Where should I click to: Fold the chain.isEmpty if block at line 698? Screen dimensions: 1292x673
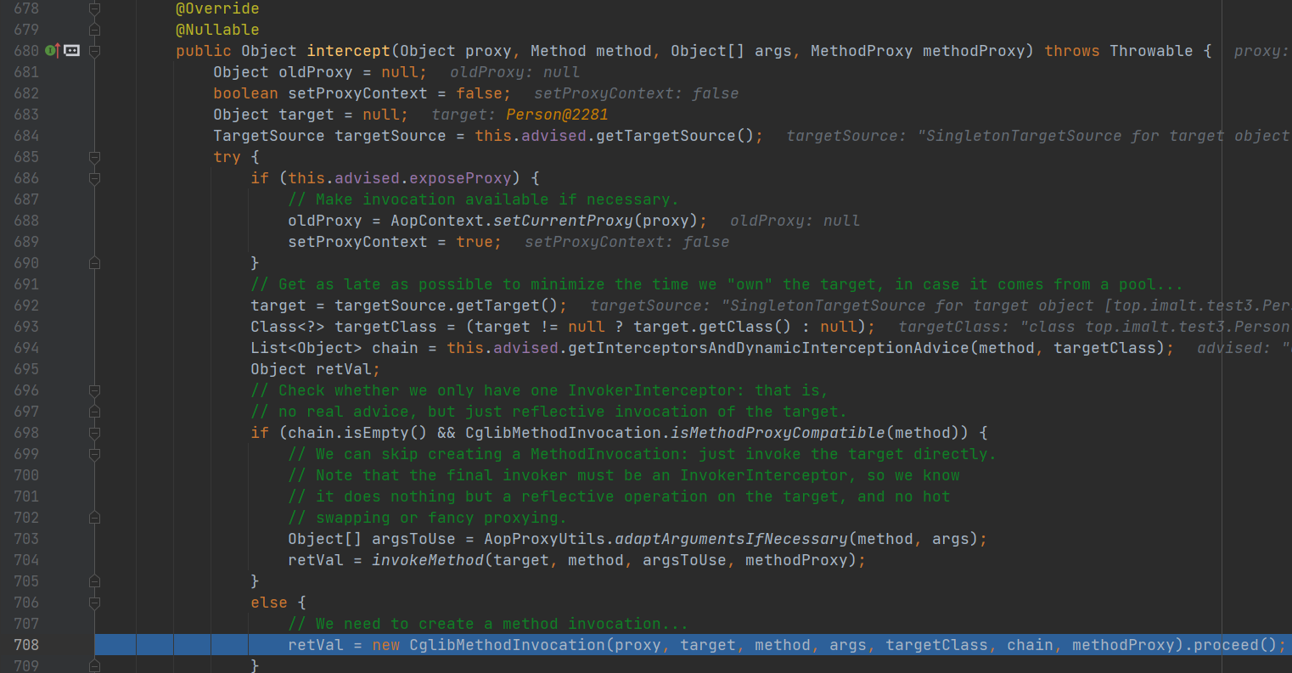(94, 433)
